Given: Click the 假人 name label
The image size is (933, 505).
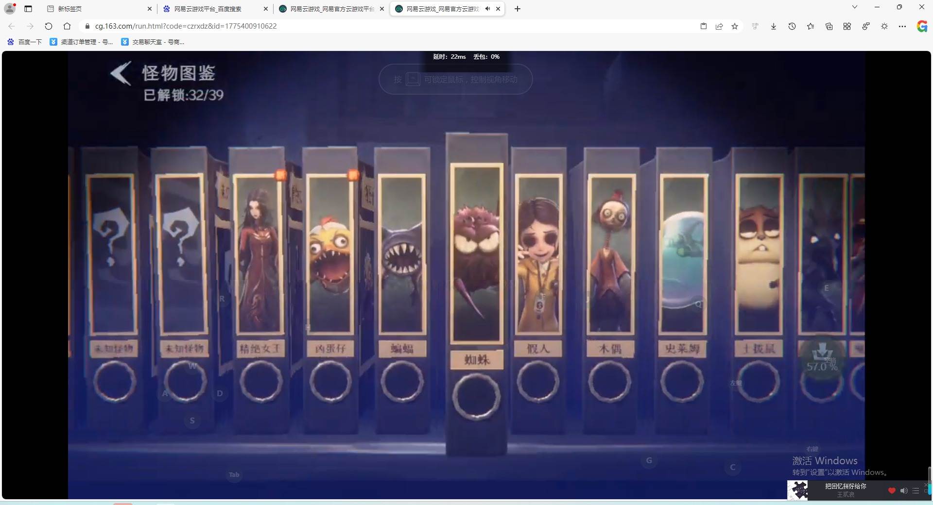Looking at the screenshot, I should [538, 348].
